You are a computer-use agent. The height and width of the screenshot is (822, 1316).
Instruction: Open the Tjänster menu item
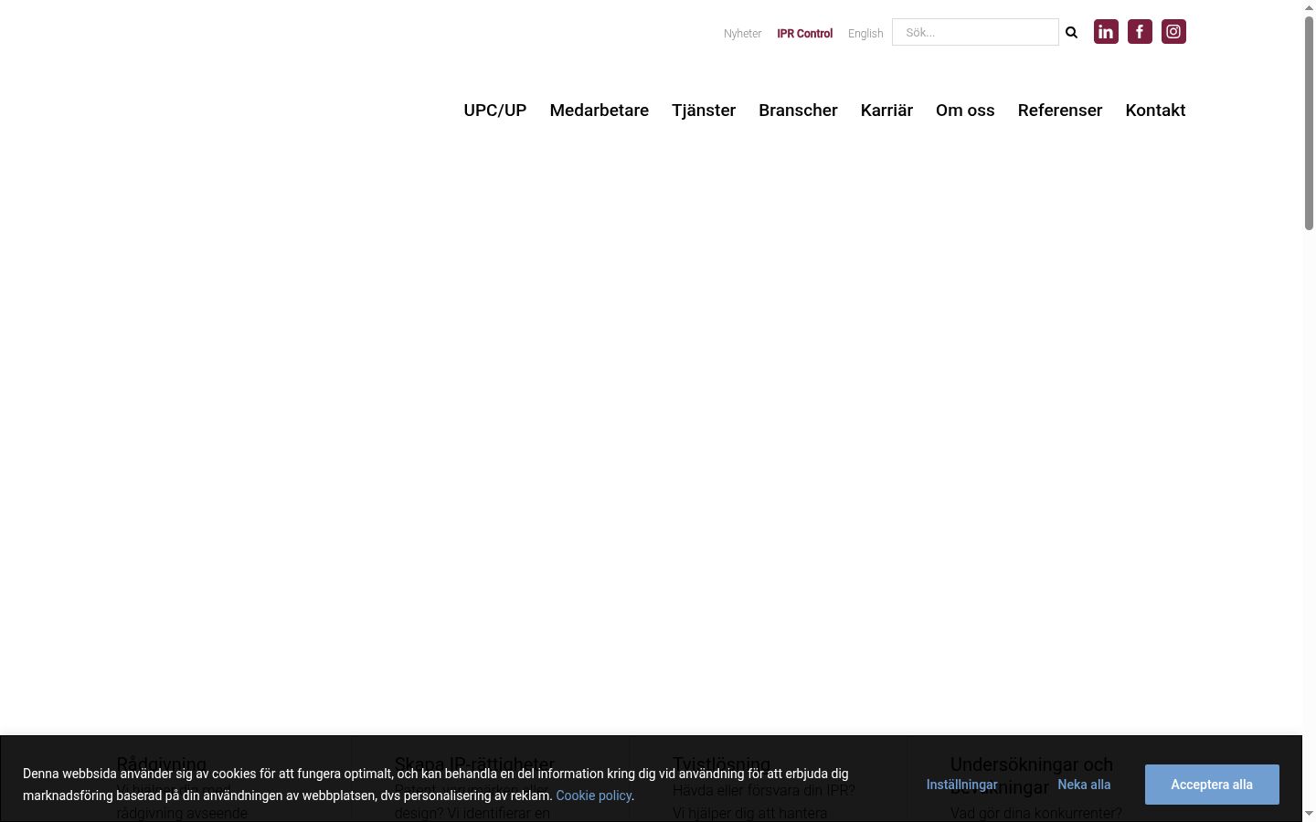tap(704, 111)
